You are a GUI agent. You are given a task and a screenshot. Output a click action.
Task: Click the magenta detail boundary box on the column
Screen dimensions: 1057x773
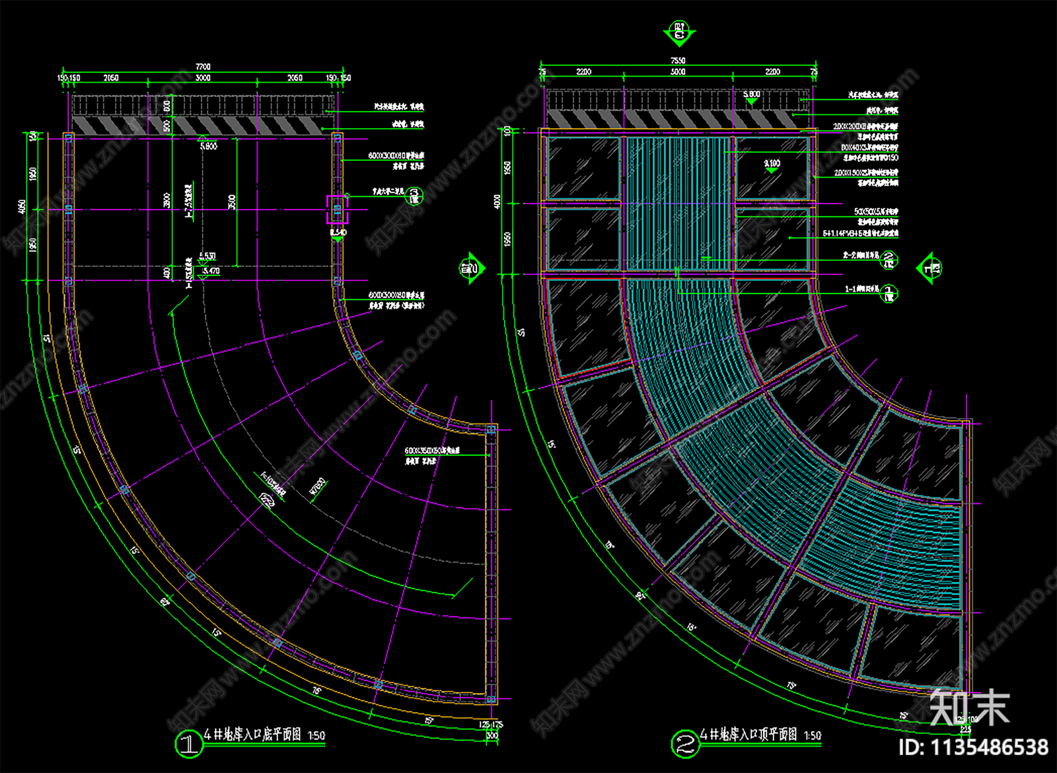coord(337,209)
